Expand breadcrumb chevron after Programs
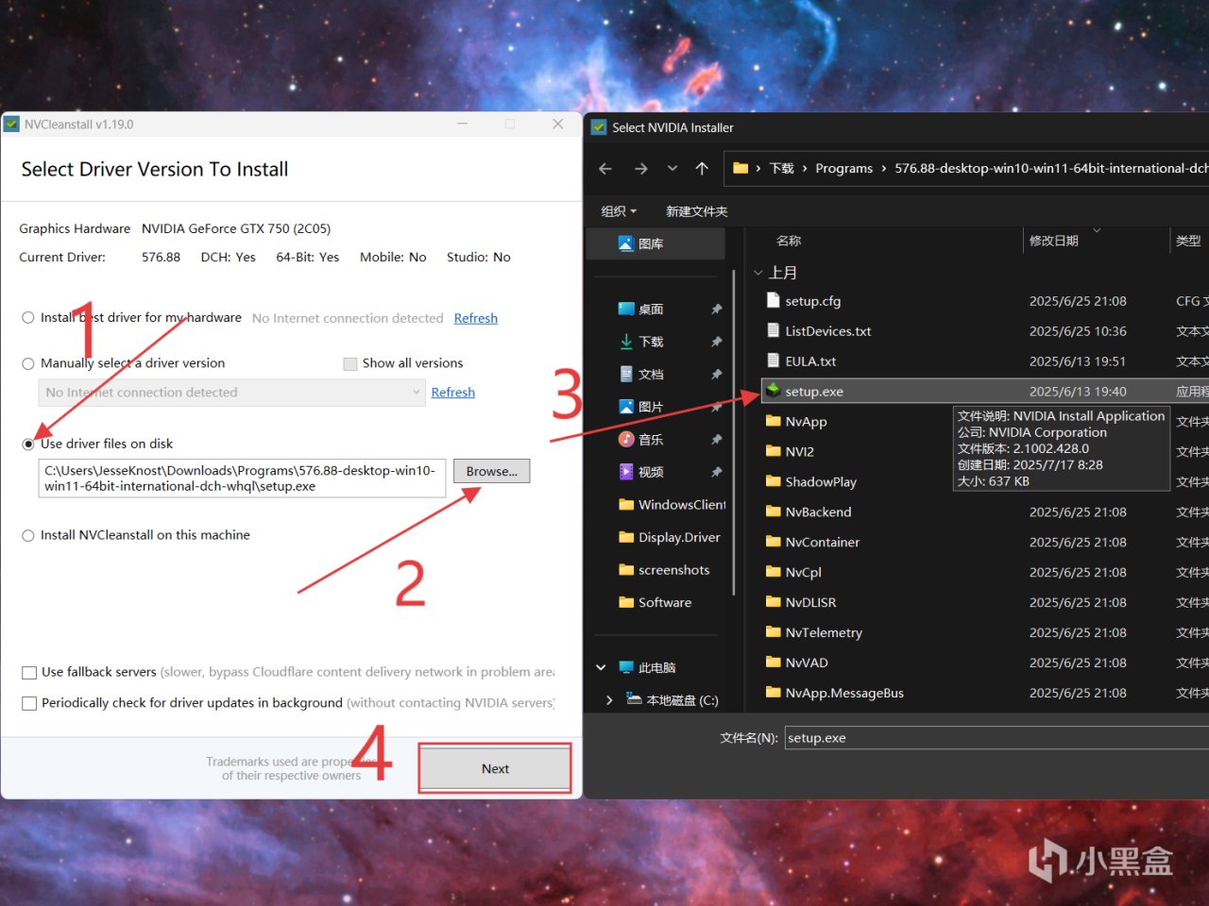This screenshot has width=1209, height=906. (x=884, y=169)
